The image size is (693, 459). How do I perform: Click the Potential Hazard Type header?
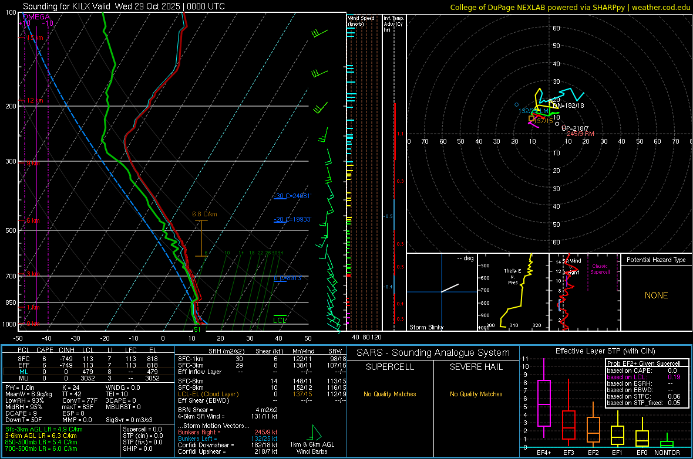[x=657, y=260]
